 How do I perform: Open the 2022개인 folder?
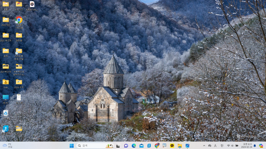point(6,21)
